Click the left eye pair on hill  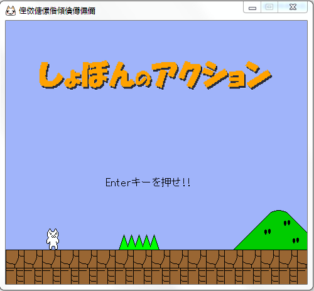[268, 231]
